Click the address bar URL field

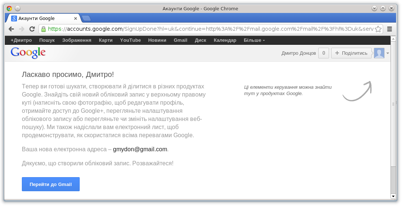pos(210,29)
